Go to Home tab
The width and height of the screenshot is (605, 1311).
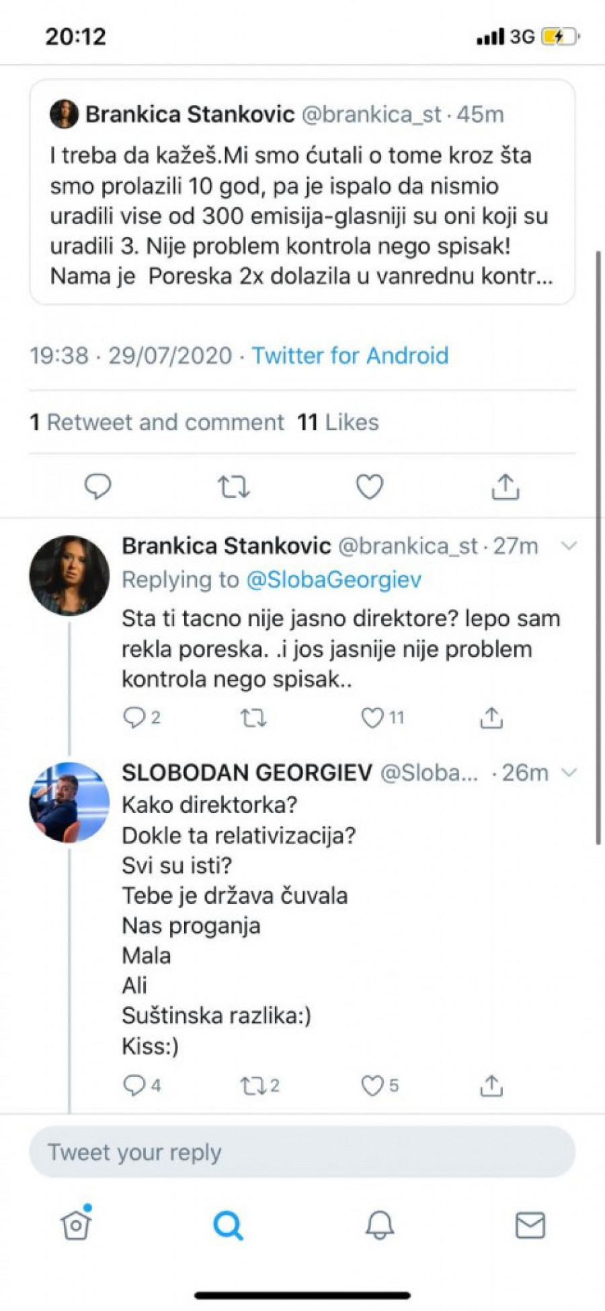point(76,1225)
